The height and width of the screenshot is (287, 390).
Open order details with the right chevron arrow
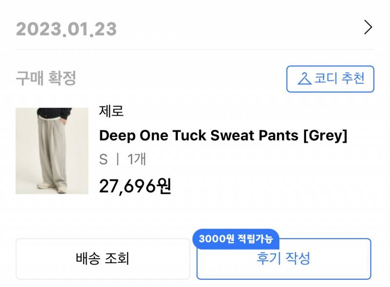coord(368,28)
